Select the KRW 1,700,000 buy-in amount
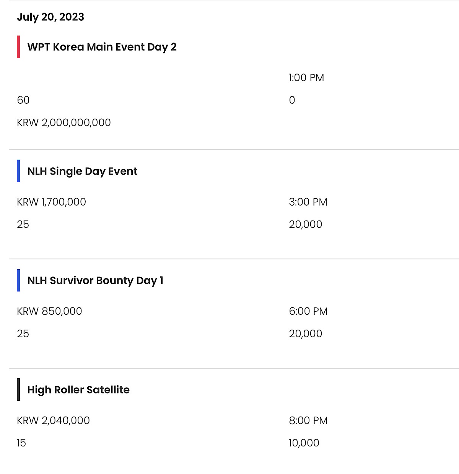This screenshot has width=459, height=474. pyautogui.click(x=51, y=202)
